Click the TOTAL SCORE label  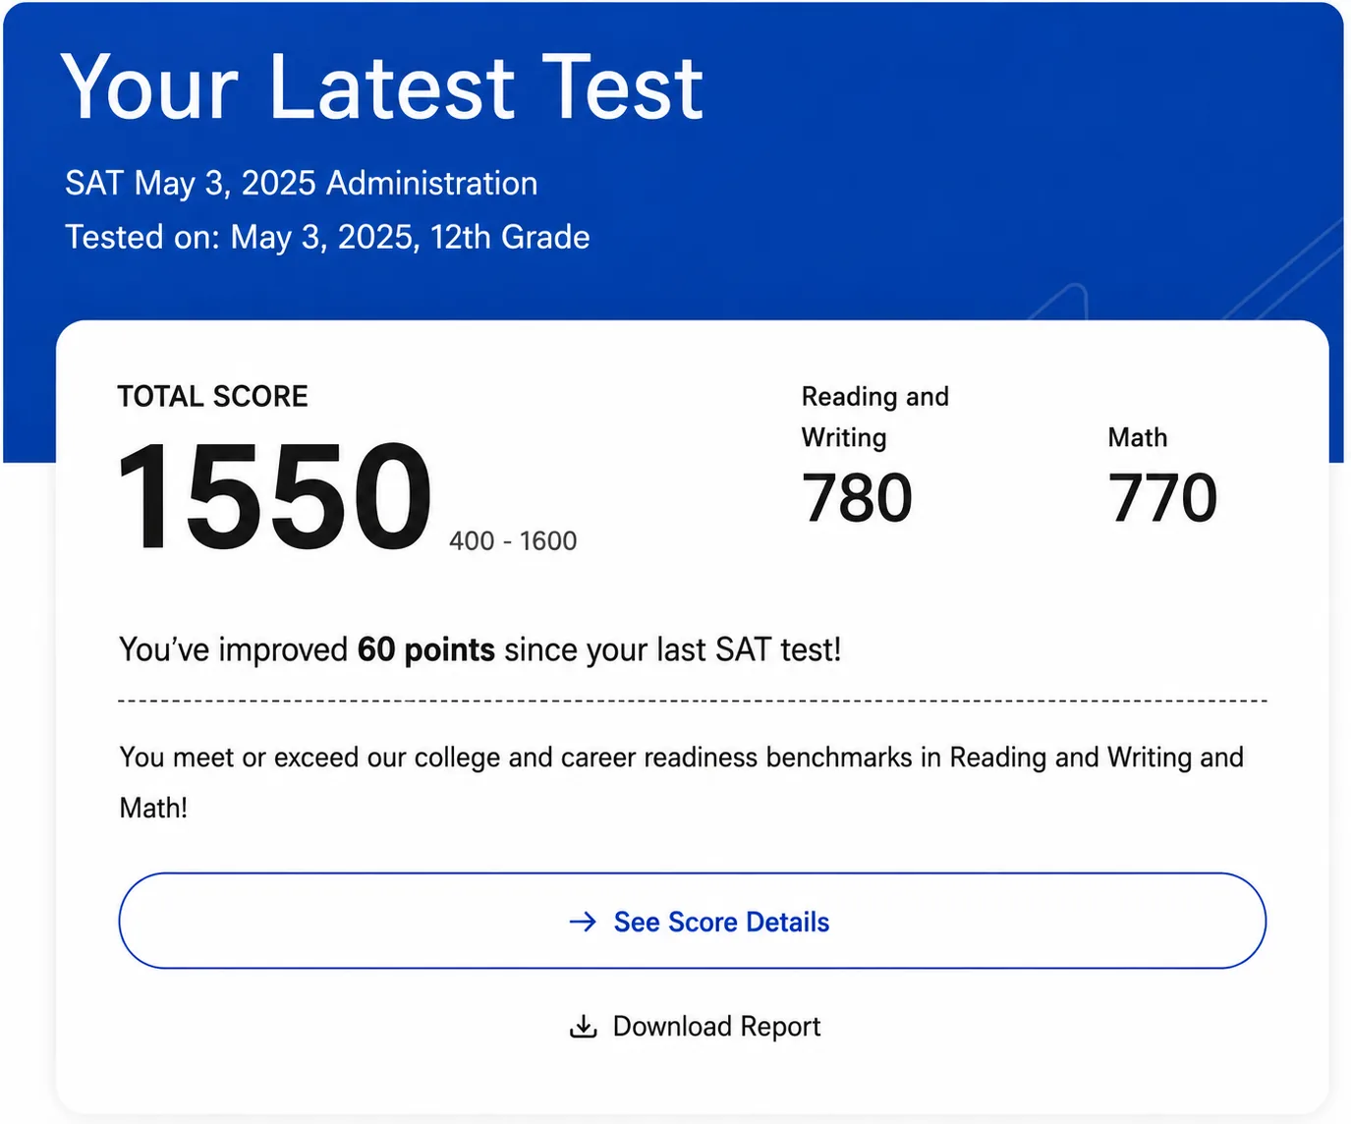click(x=213, y=397)
